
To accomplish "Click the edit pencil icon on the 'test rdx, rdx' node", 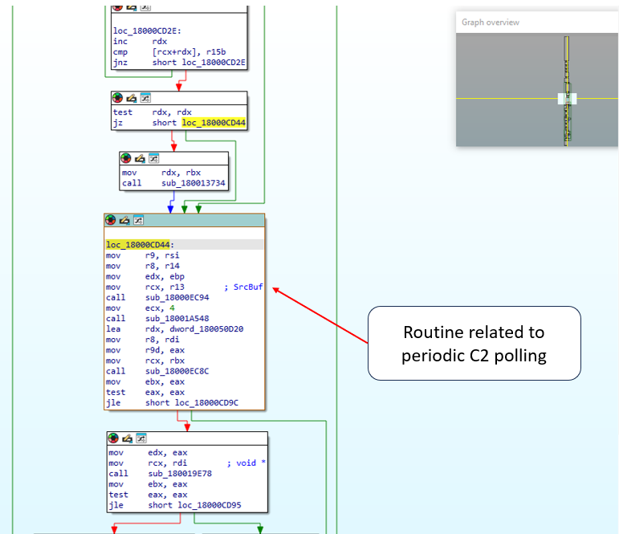I will [132, 98].
